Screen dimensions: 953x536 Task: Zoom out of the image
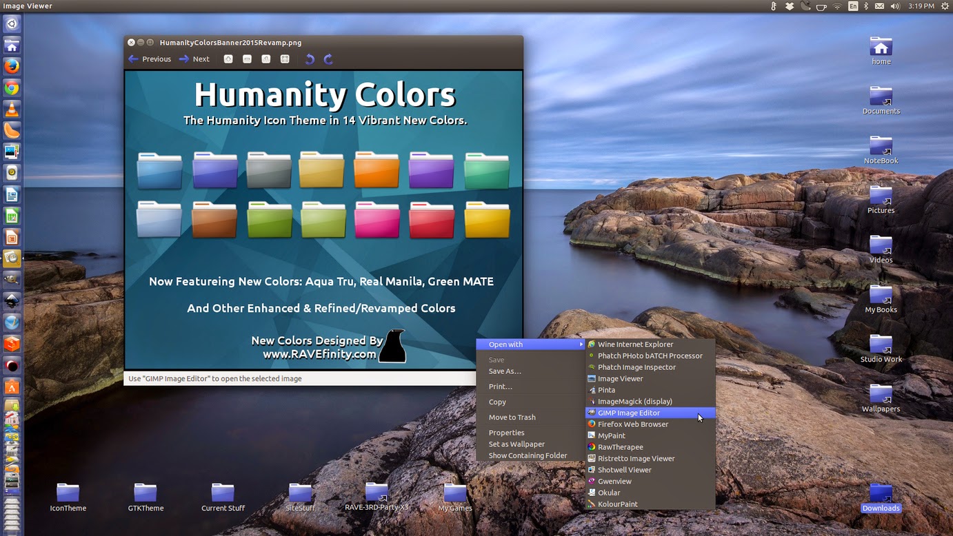[x=247, y=59]
